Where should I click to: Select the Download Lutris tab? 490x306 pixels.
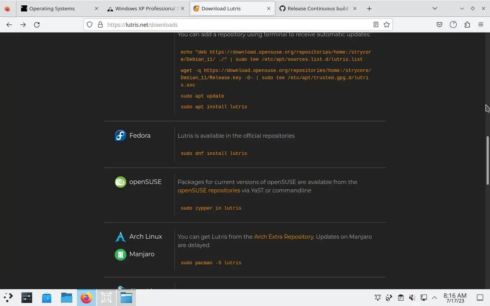[232, 8]
